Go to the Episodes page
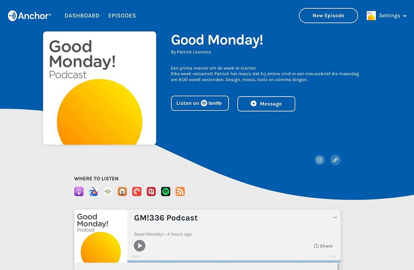414x270 pixels. tap(122, 16)
